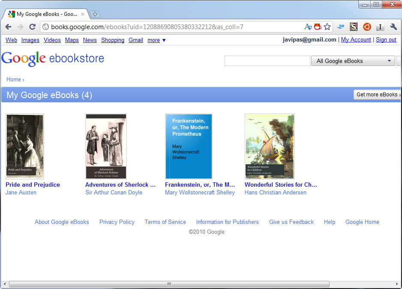Open a new tab with the plus button

95,14
